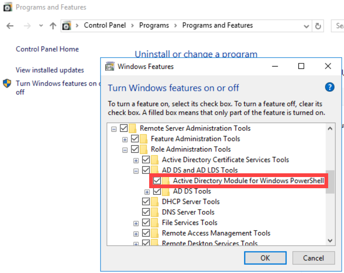
Task: Click the Remote Server Administration Tools folder icon
Action: (x=133, y=128)
